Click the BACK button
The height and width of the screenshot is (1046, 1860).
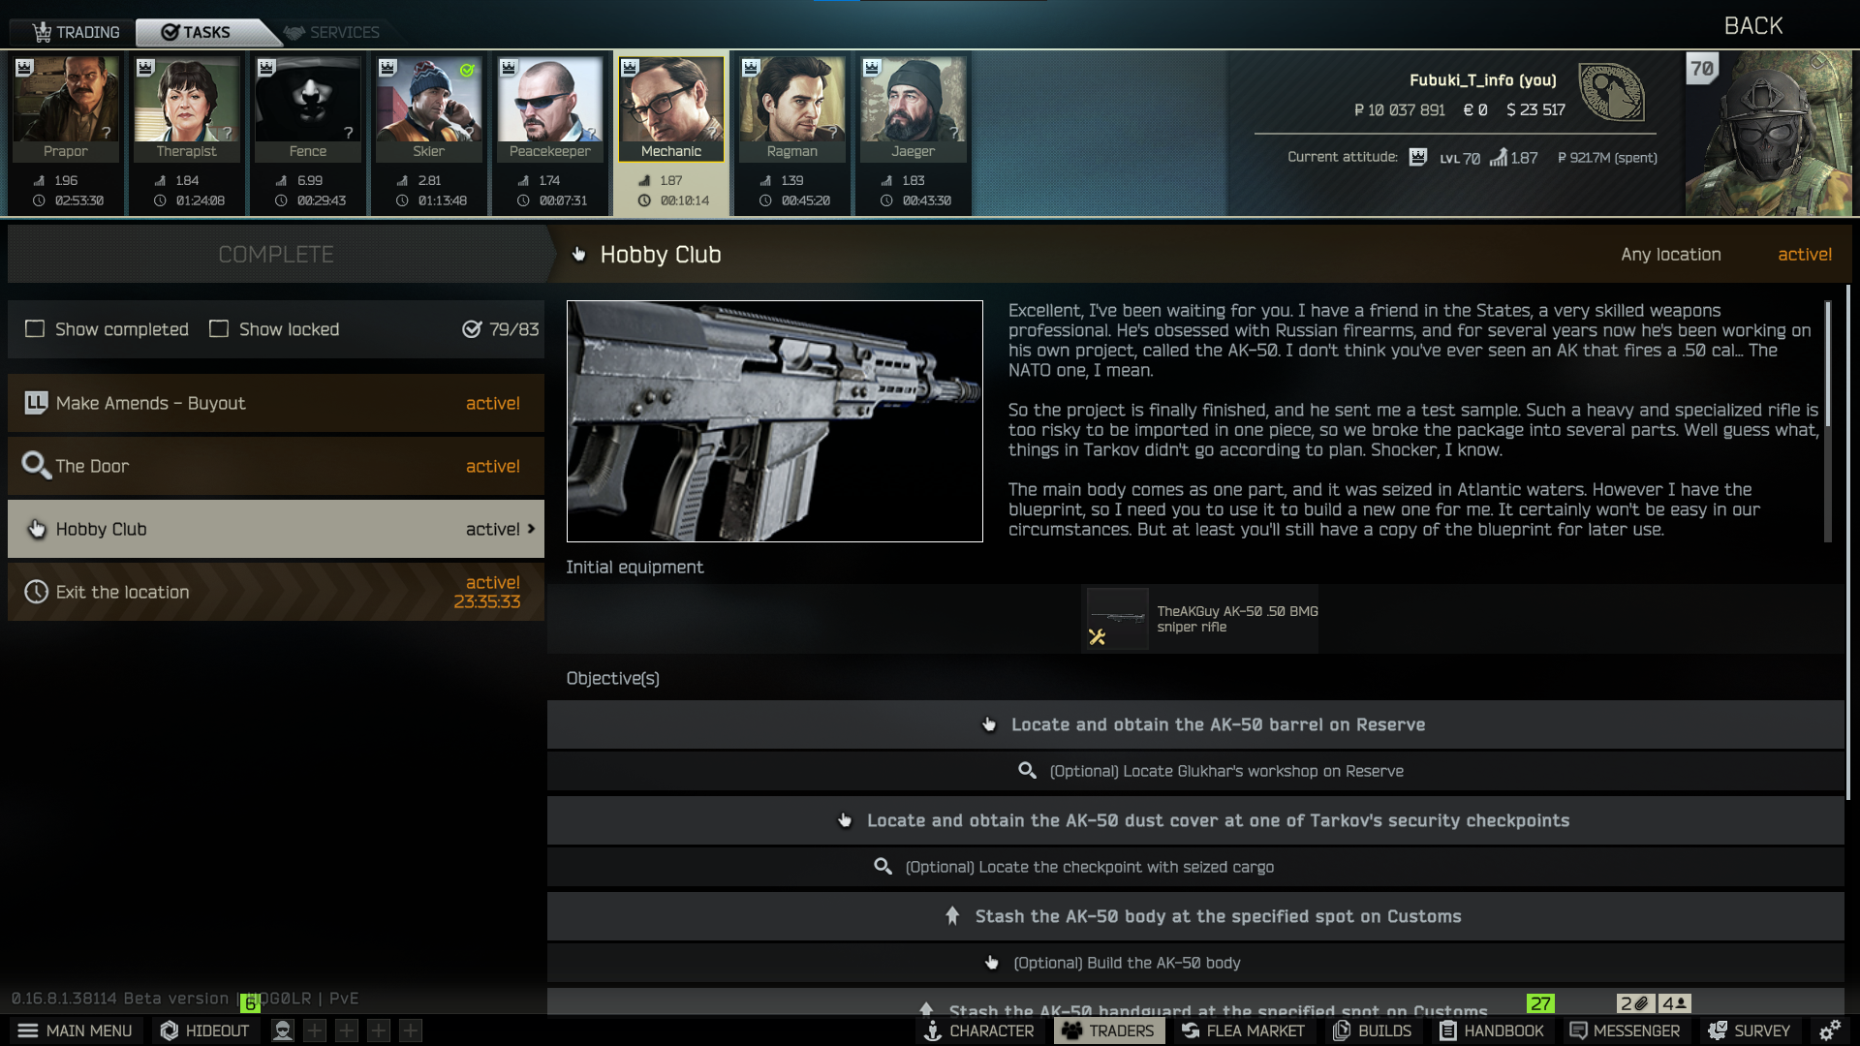(x=1753, y=26)
